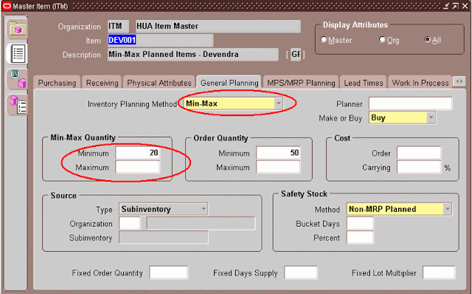Click the Planner field
472x294 pixels.
coord(410,103)
